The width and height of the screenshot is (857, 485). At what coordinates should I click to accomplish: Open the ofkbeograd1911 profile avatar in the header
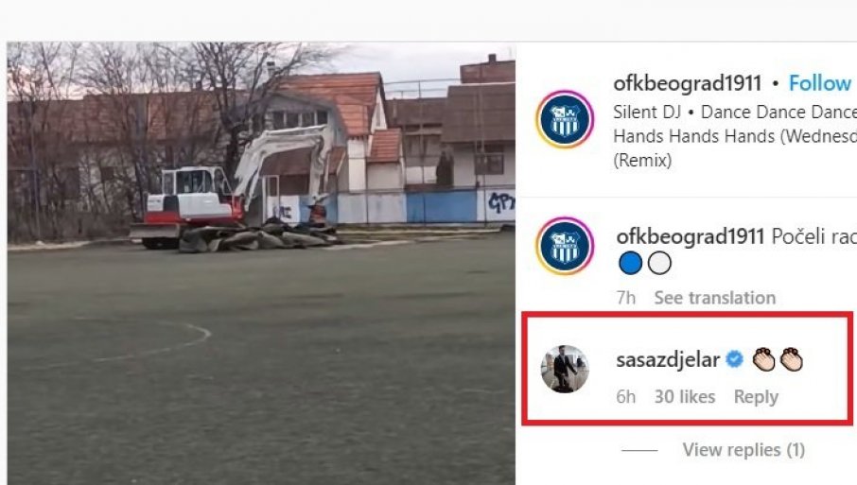pos(565,120)
